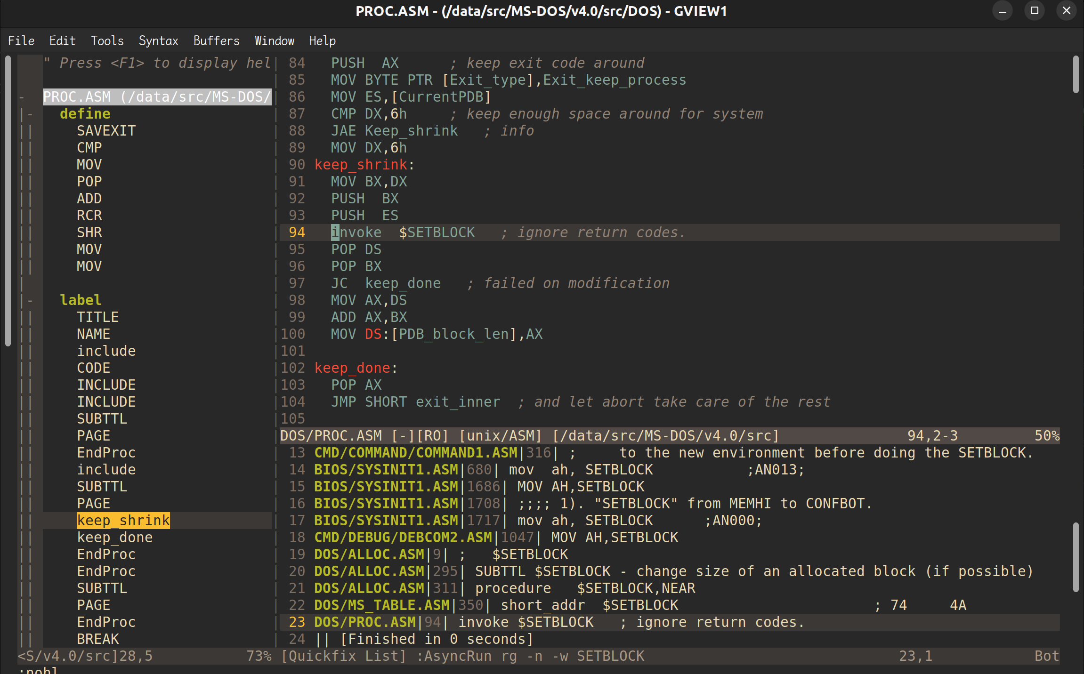
Task: Click the Press F1 help hint line
Action: click(x=157, y=63)
